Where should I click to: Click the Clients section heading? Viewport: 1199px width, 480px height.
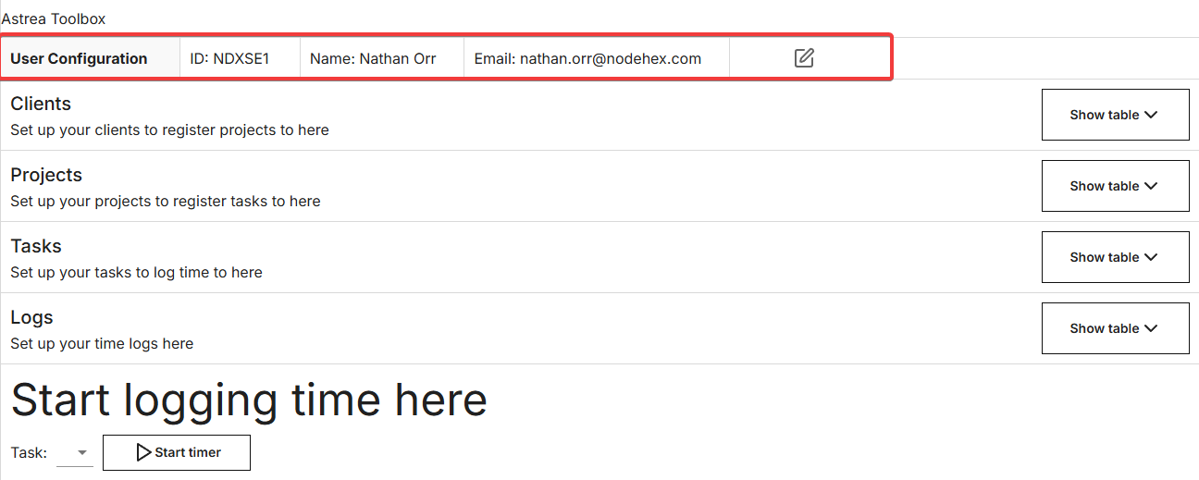[x=41, y=104]
